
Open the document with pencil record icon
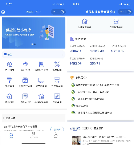tap(25, 96)
